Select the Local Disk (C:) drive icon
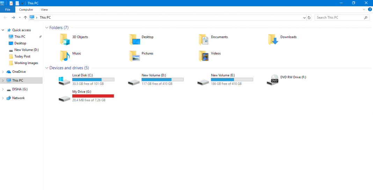The image size is (373, 190). [x=65, y=81]
